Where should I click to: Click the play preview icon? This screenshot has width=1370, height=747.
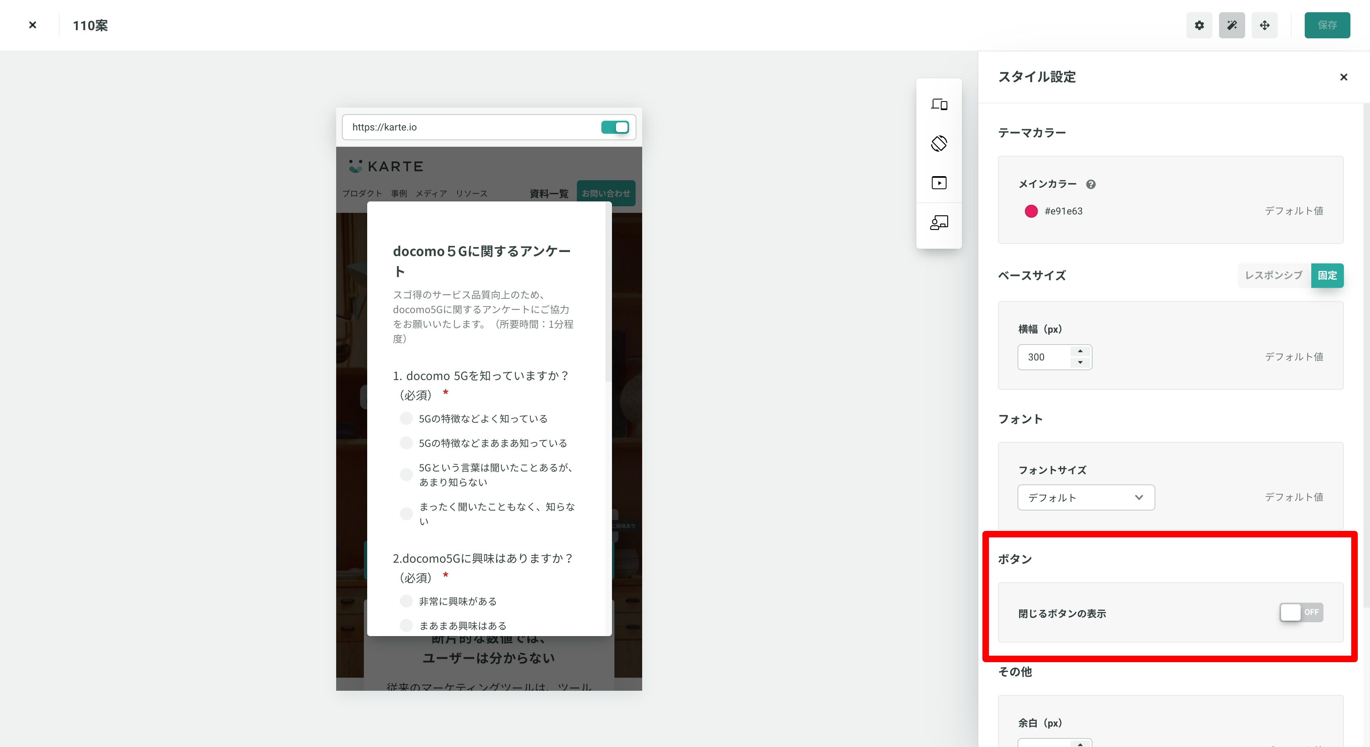click(939, 183)
